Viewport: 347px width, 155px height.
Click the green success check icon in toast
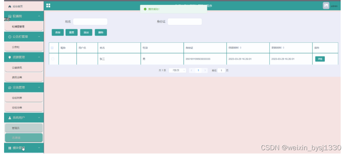point(145,9)
